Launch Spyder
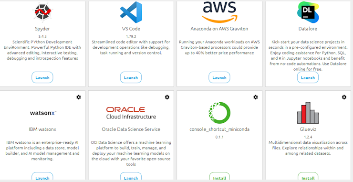Viewport: 353px width, 182px height. (x=42, y=77)
